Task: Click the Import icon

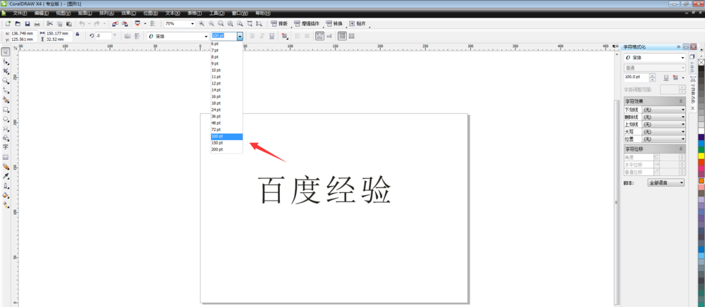Action: [115, 23]
